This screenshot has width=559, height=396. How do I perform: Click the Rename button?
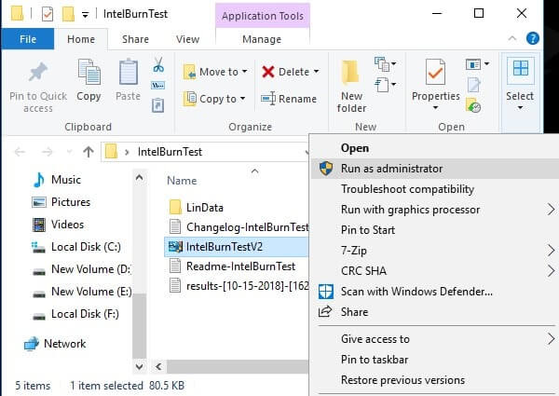coord(289,99)
